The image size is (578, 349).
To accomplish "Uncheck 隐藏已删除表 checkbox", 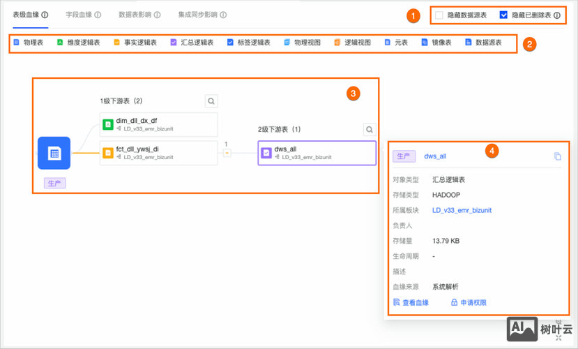I will (503, 15).
